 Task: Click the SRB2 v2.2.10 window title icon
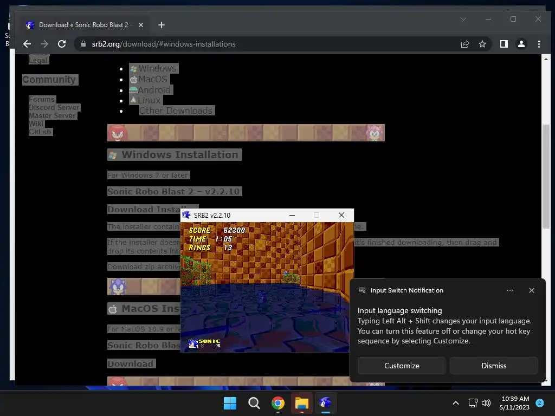pyautogui.click(x=186, y=215)
